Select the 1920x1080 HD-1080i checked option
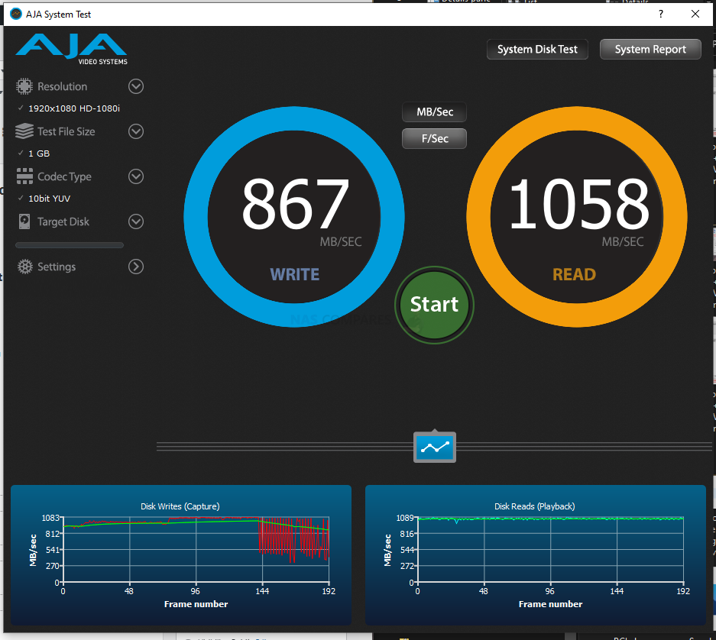The height and width of the screenshot is (640, 716). (x=69, y=108)
